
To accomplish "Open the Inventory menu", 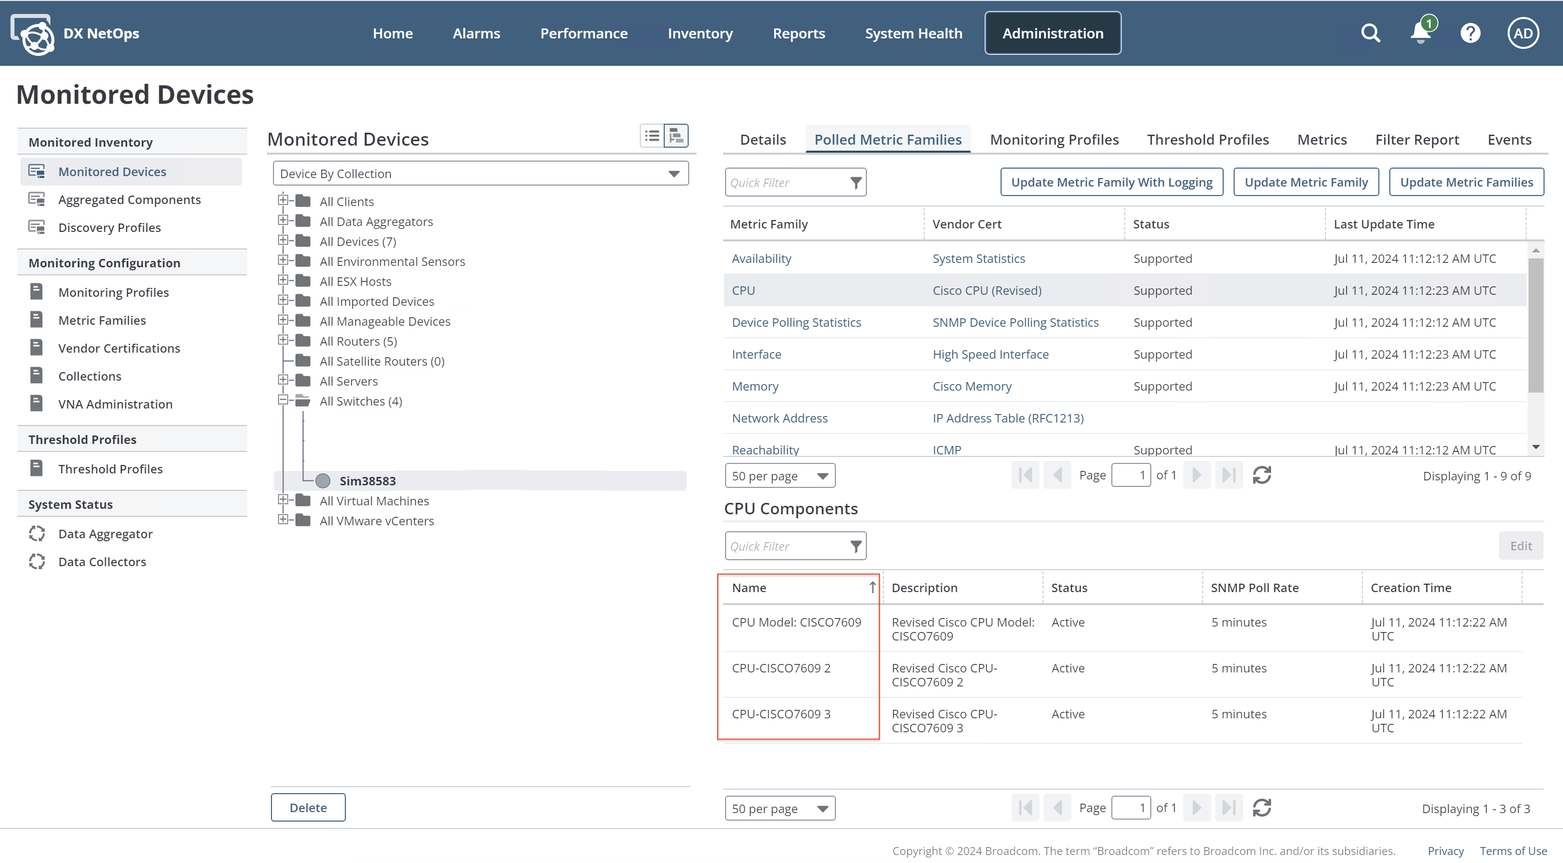I will tap(700, 33).
